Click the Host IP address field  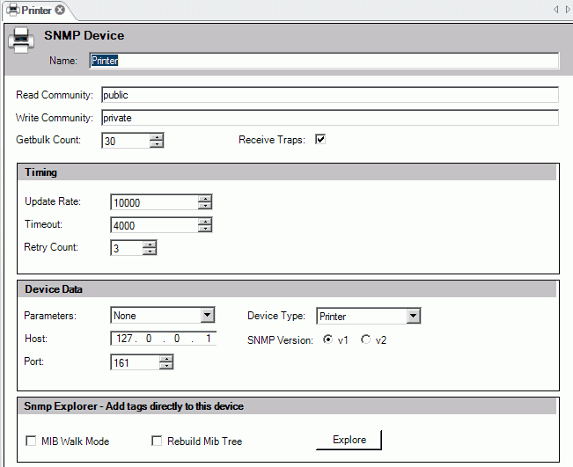point(164,339)
